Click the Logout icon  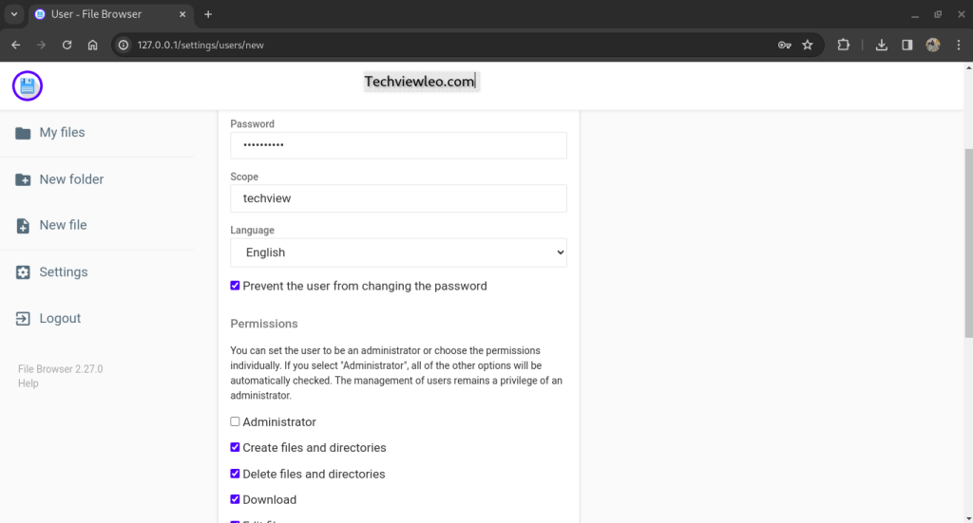coord(23,319)
